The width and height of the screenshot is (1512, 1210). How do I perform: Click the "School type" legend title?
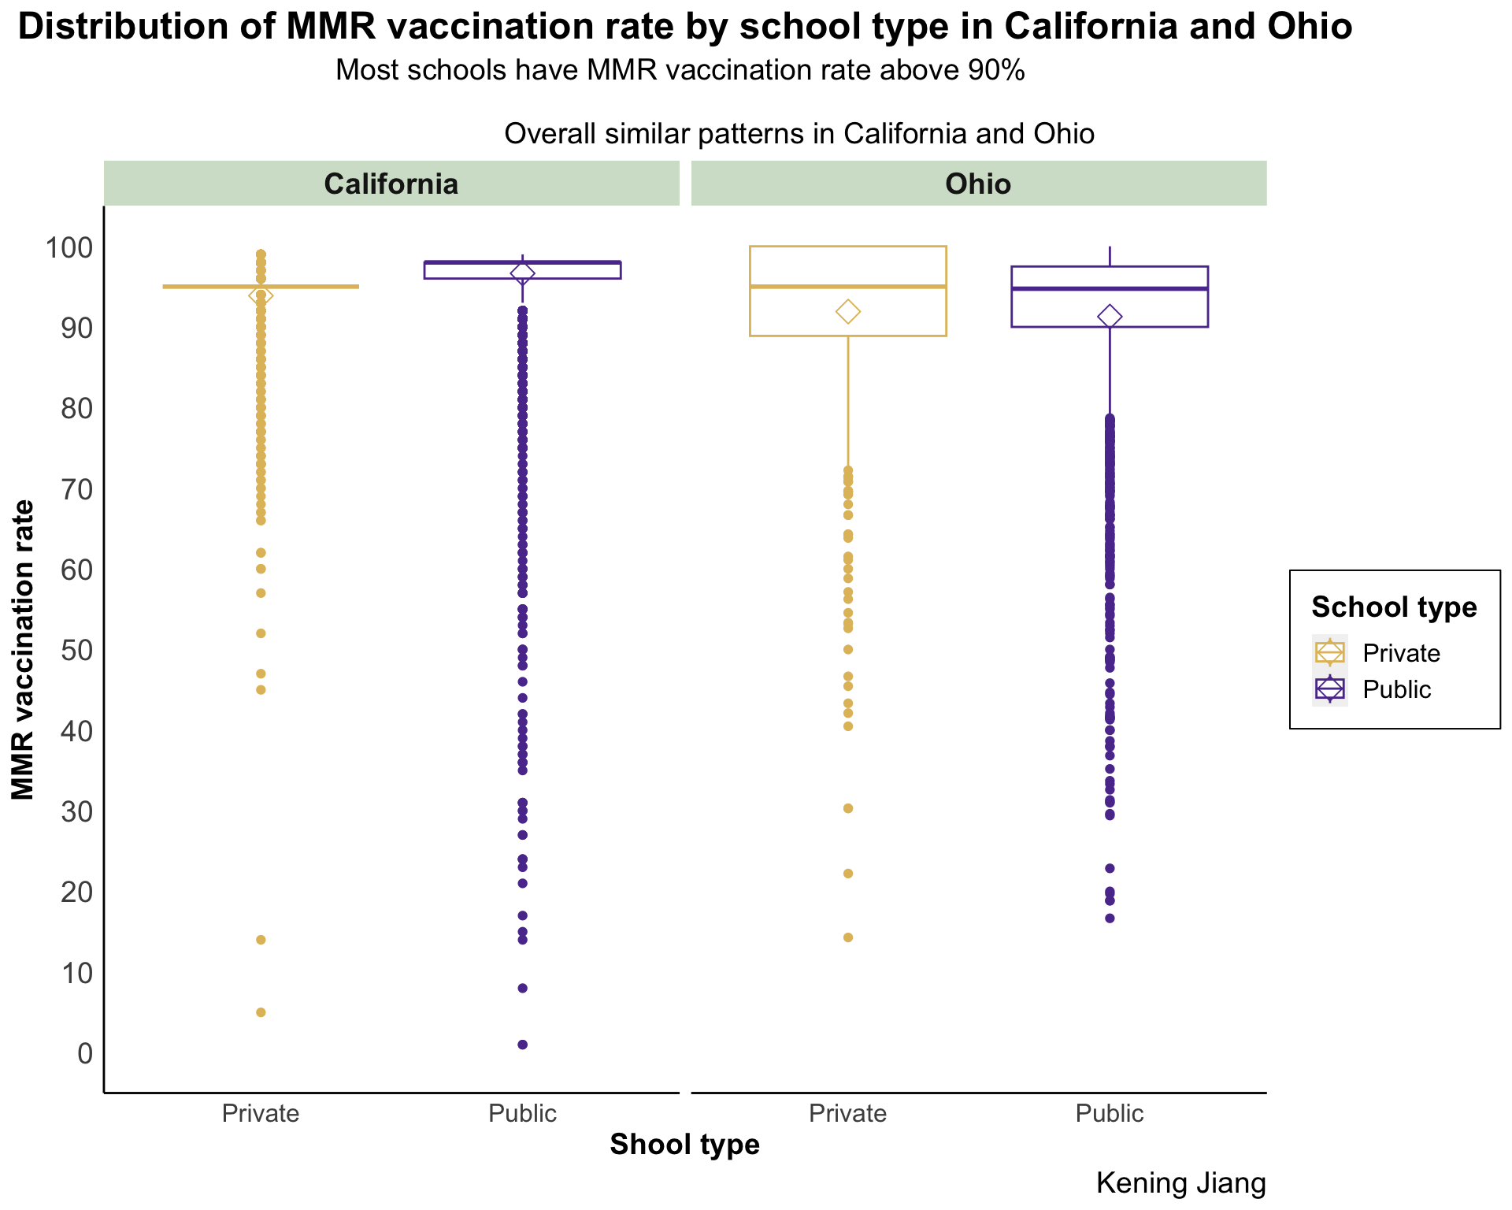[1394, 607]
